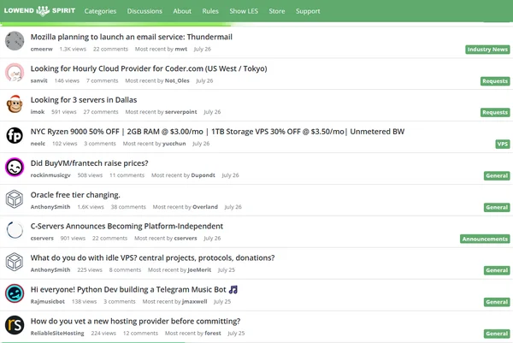Click the VPS category tag

tap(503, 144)
